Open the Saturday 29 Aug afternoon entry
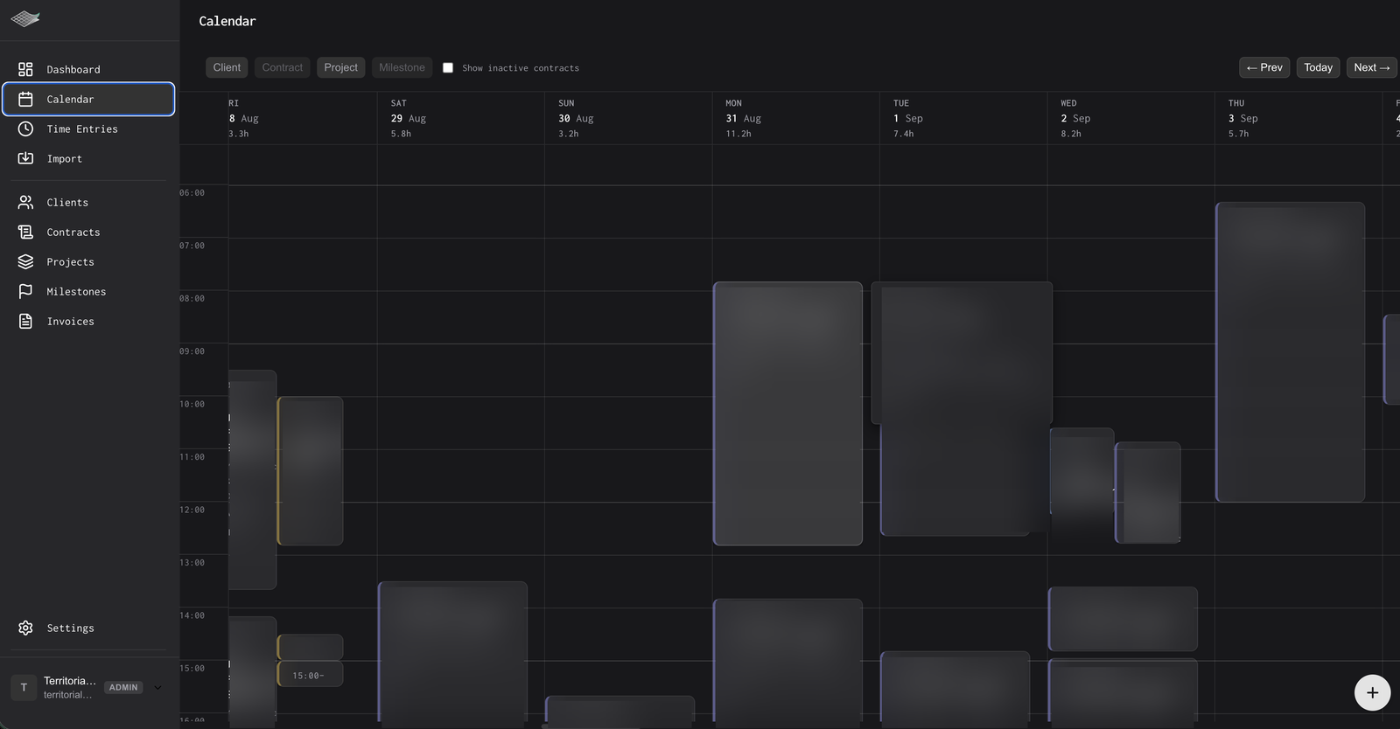 click(452, 652)
